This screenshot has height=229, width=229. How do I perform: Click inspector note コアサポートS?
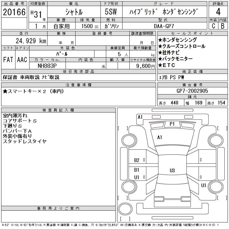[x=19, y=121]
